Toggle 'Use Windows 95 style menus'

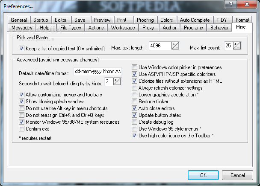[x=135, y=129]
